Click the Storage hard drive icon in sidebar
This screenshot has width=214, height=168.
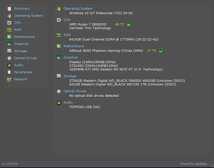coord(9,51)
